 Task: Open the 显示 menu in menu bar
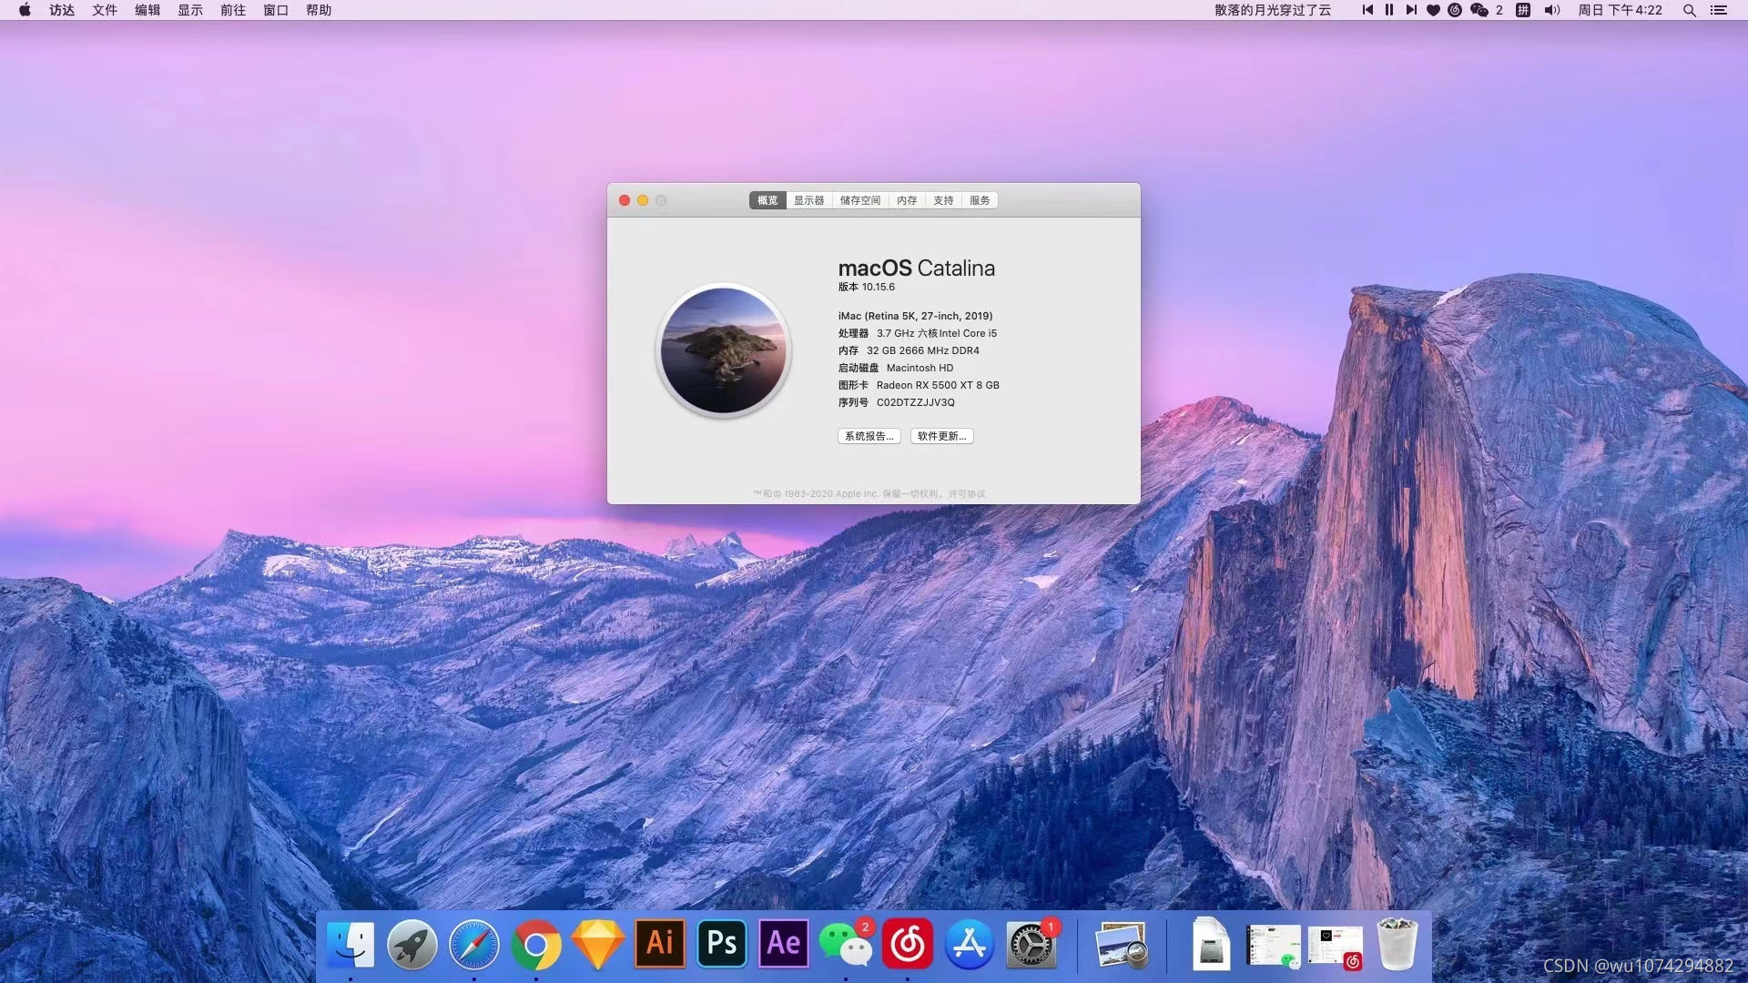pos(190,10)
